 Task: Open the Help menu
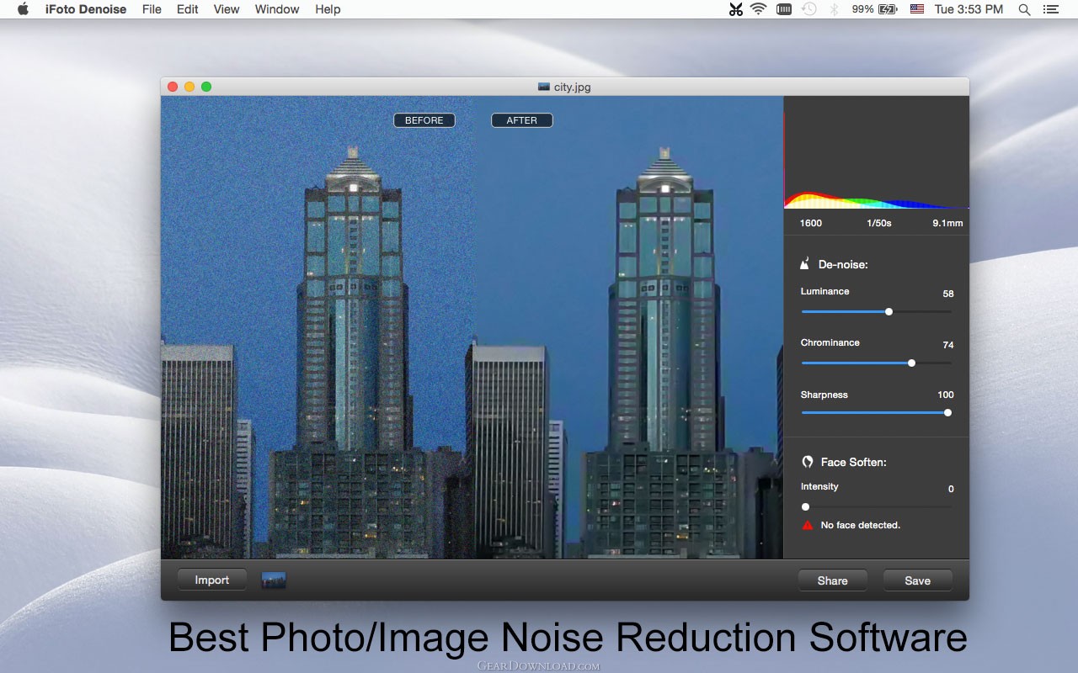coord(328,9)
